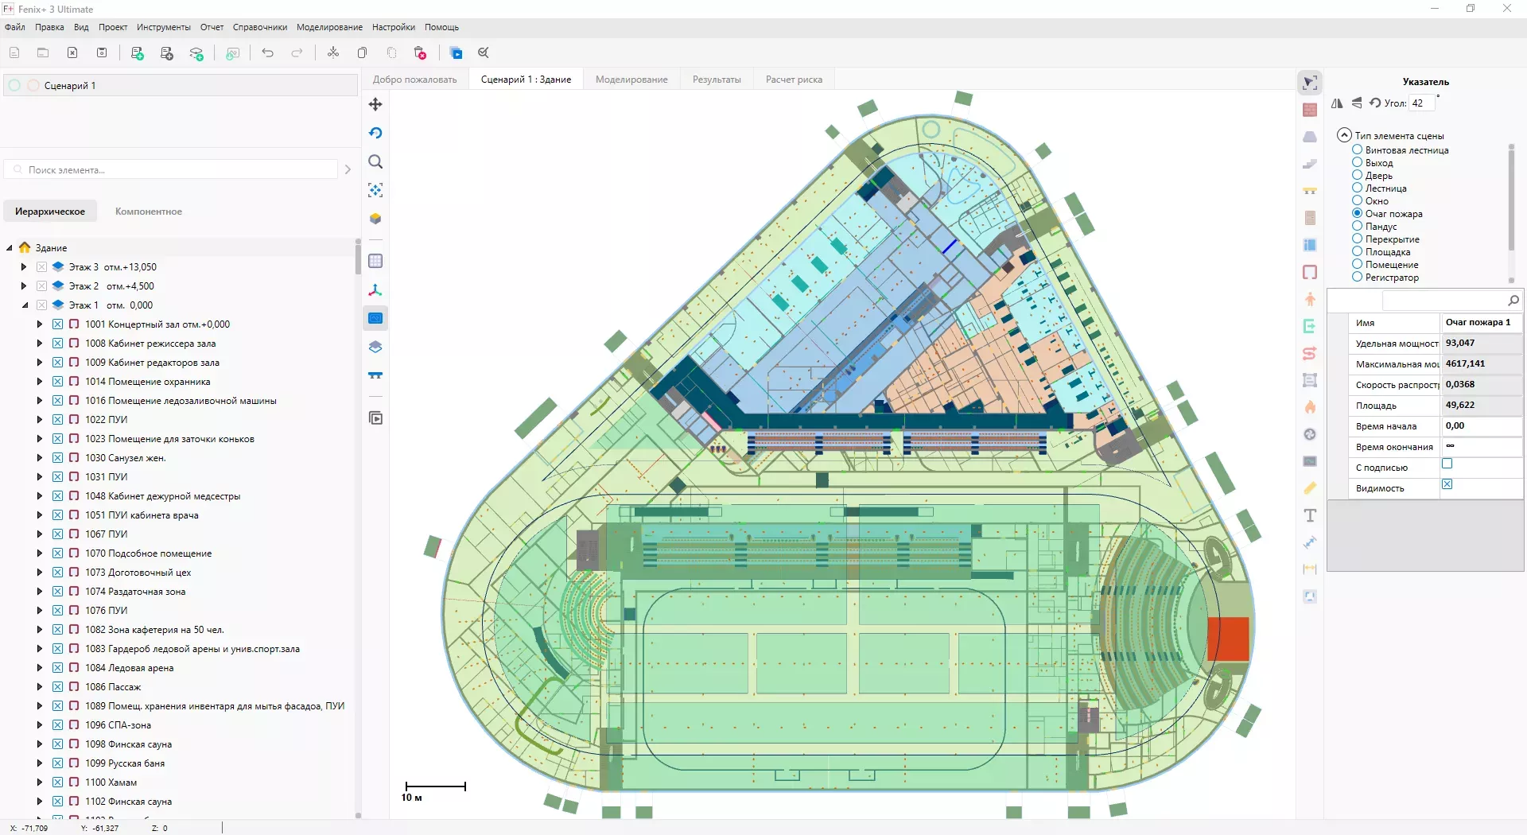Viewport: 1527px width, 835px height.
Task: Expand 1001 Концертный зал node
Action: (x=39, y=324)
